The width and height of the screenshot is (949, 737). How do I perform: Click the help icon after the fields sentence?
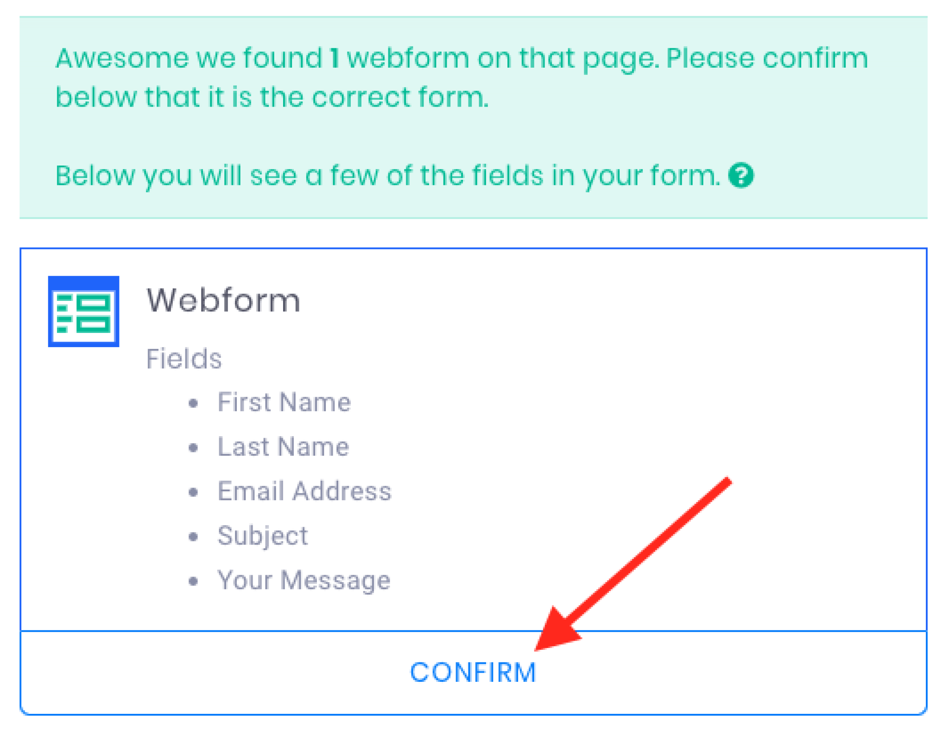point(741,175)
